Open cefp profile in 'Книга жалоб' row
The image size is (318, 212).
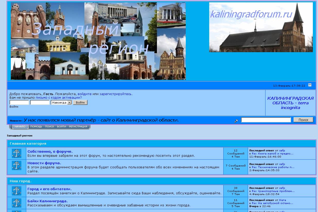click(282, 151)
